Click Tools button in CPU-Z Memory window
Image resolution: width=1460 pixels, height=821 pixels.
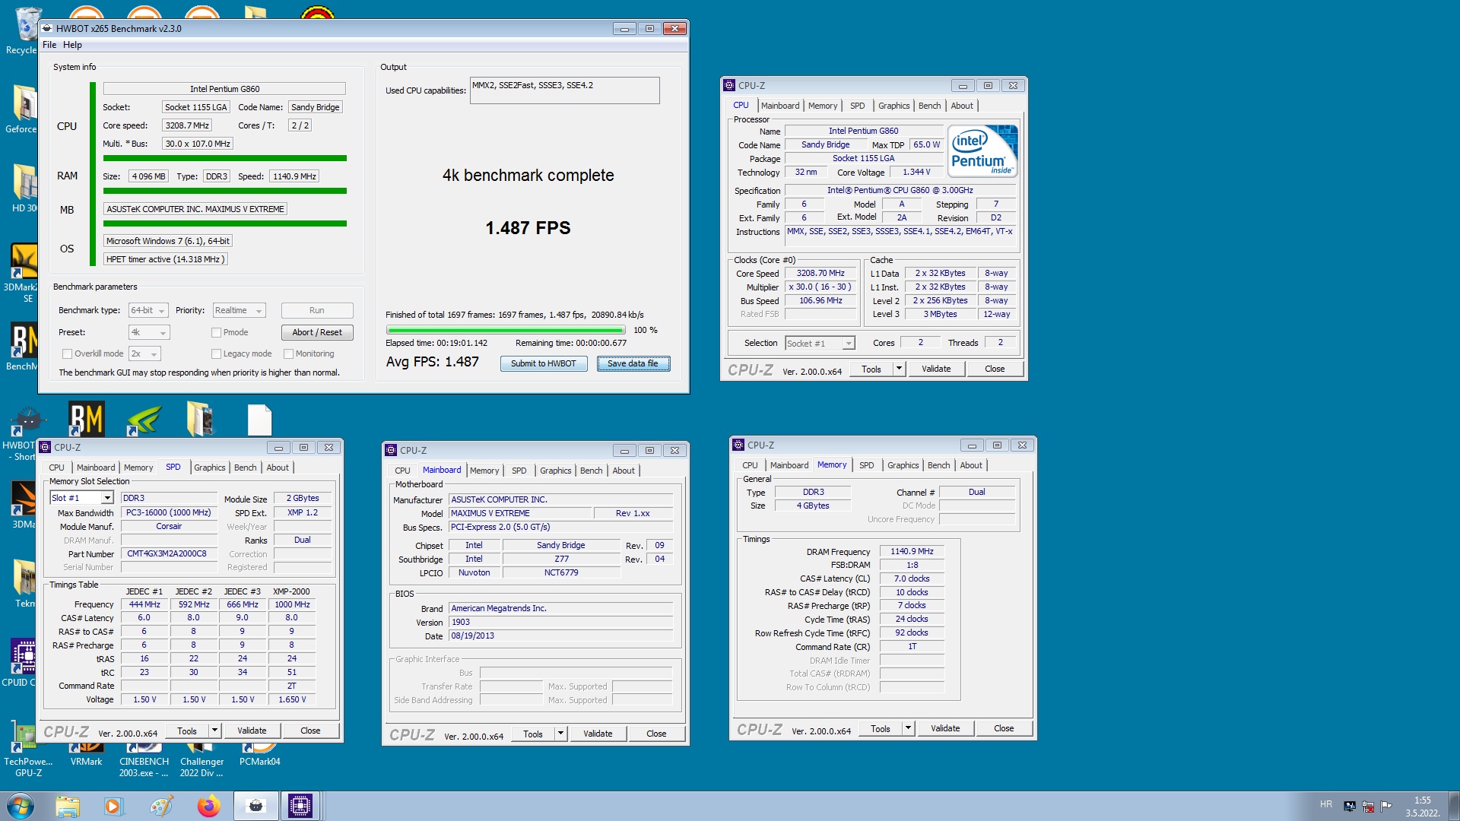click(x=881, y=728)
